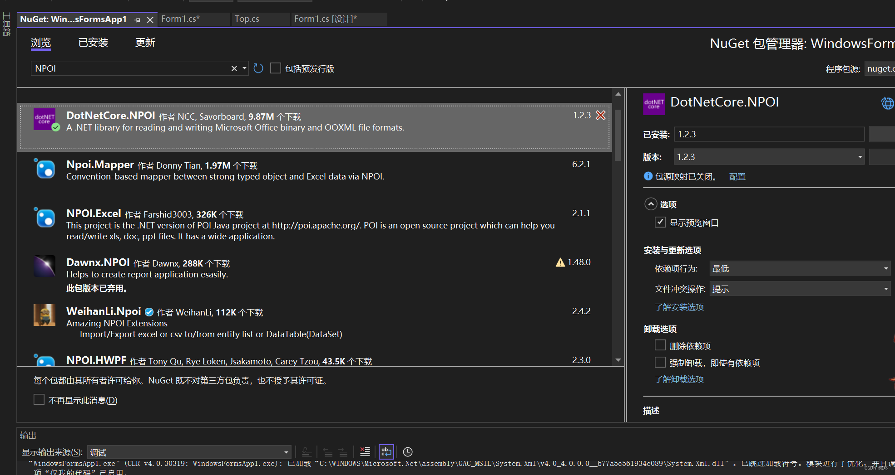Show timestamps in the output panel

(407, 451)
